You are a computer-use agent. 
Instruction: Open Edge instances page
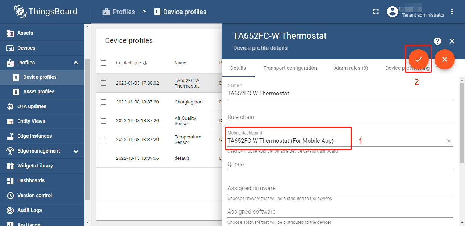coord(42,136)
